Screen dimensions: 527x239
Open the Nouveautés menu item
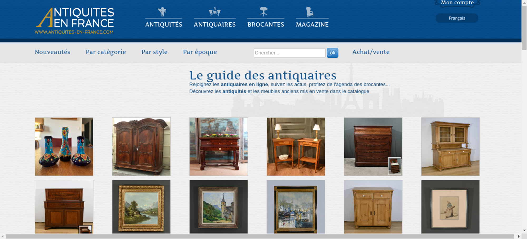pyautogui.click(x=52, y=52)
